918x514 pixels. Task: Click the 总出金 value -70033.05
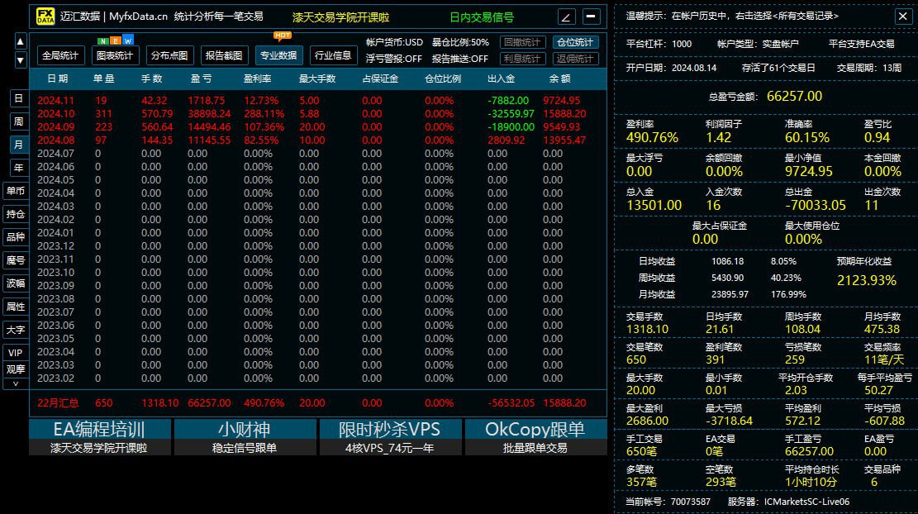816,206
